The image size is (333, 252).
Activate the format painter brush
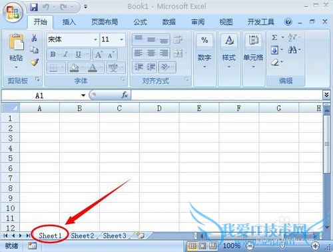pyautogui.click(x=35, y=62)
